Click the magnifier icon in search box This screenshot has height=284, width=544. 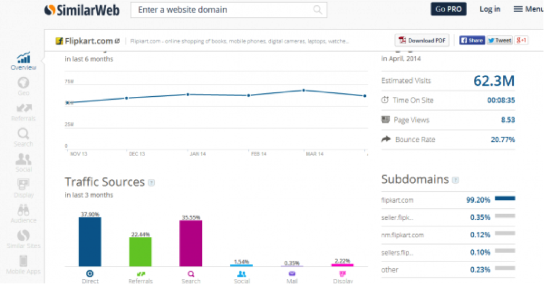point(318,10)
